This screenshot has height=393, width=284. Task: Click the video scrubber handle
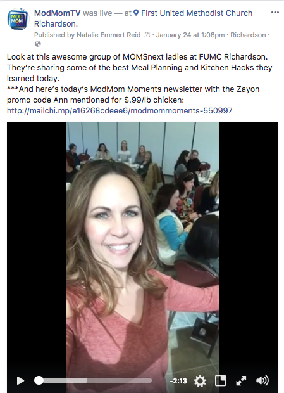pos(39,380)
